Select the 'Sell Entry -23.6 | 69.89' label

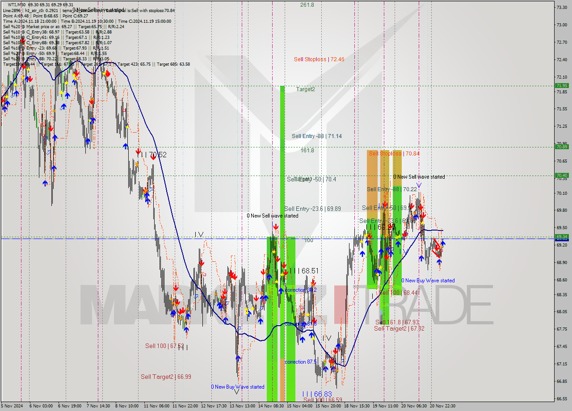click(312, 209)
